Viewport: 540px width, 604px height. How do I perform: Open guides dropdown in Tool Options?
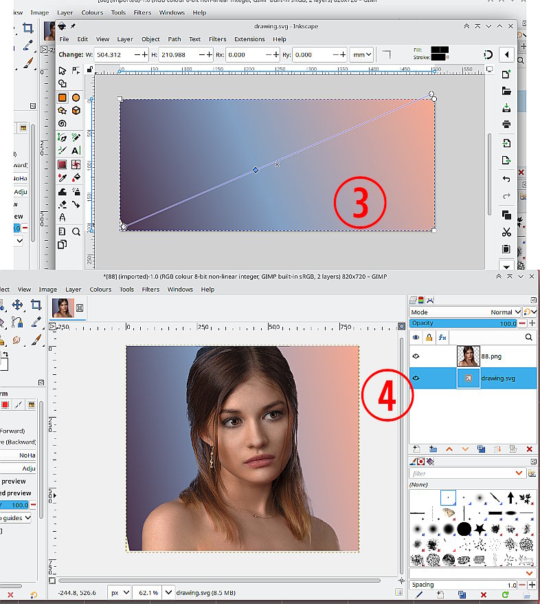(x=16, y=518)
